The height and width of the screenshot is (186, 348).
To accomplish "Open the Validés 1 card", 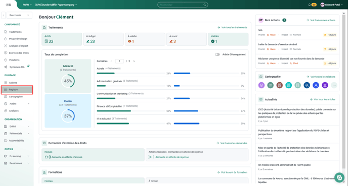I will 228,39.
